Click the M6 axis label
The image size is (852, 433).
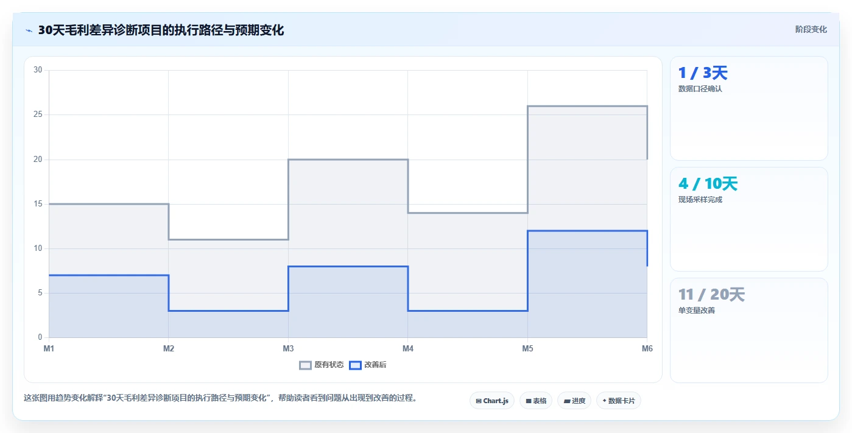pyautogui.click(x=647, y=348)
